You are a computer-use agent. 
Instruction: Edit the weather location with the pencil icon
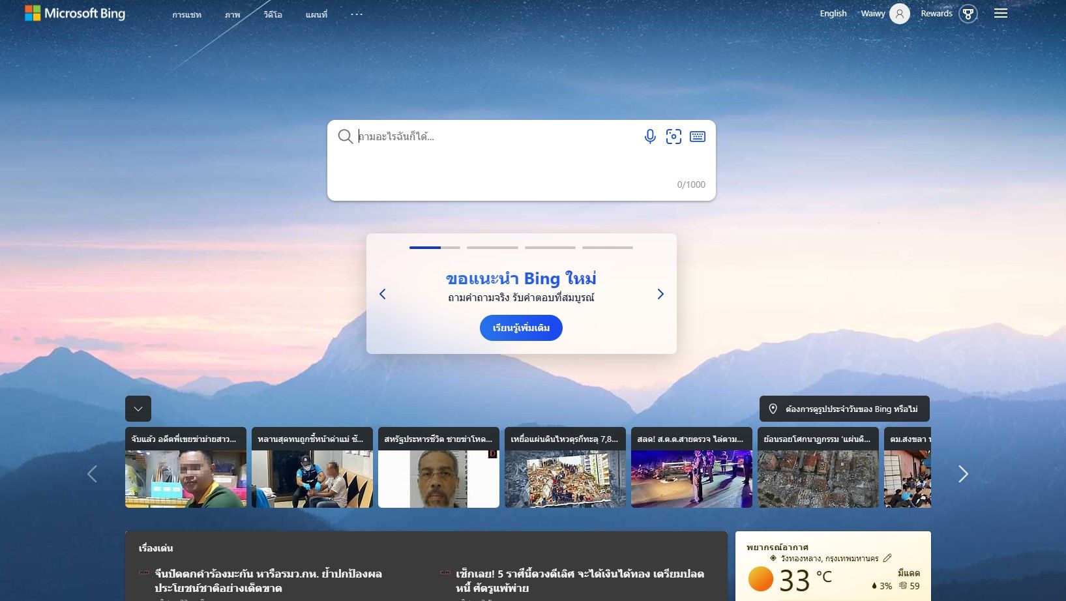point(888,557)
